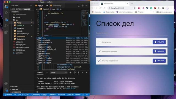This screenshot has width=176, height=99.
Task: Delete the 'Посадить дерево' todo
Action: (159, 51)
